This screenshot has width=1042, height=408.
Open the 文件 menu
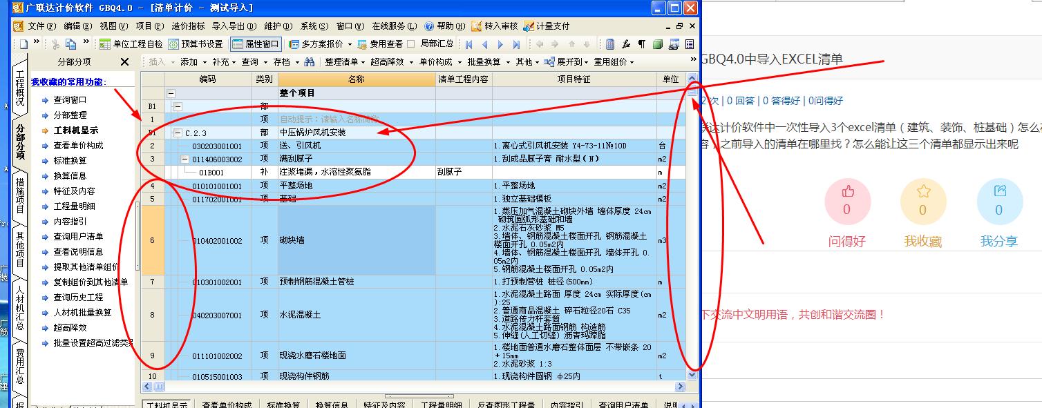click(x=41, y=26)
